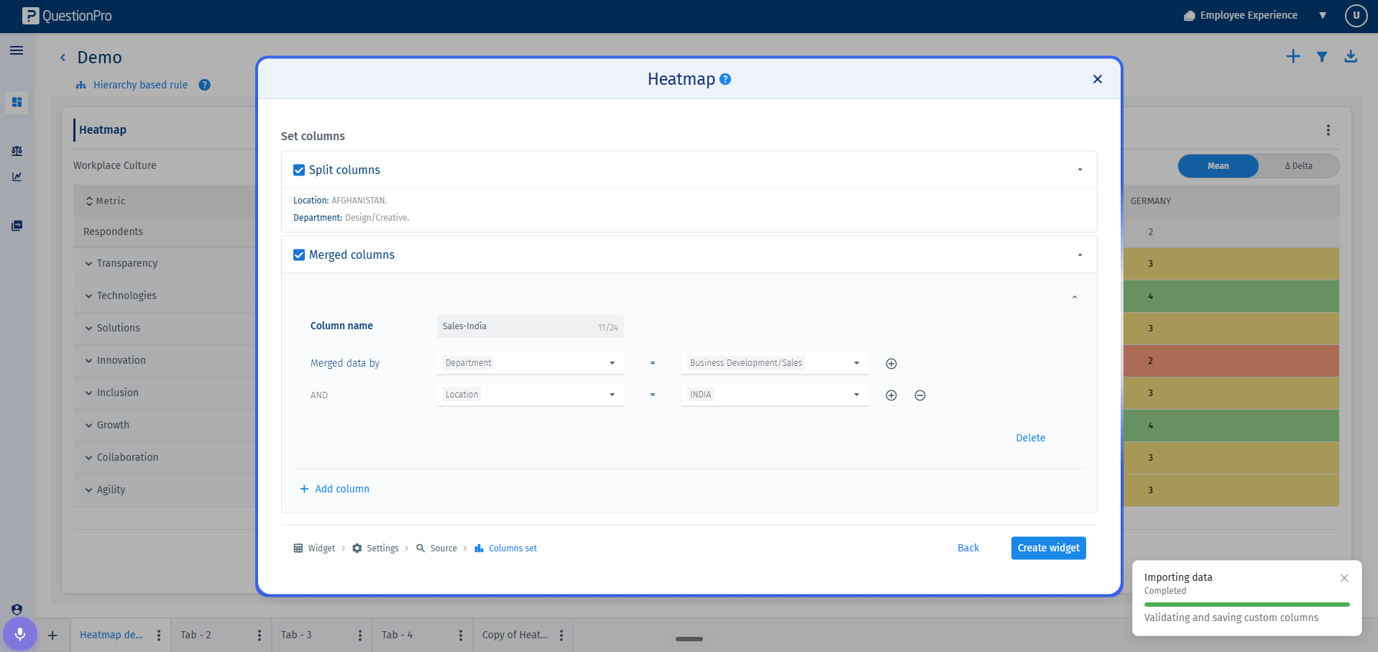Click the Column name input field
This screenshot has height=652, width=1378.
pyautogui.click(x=530, y=326)
